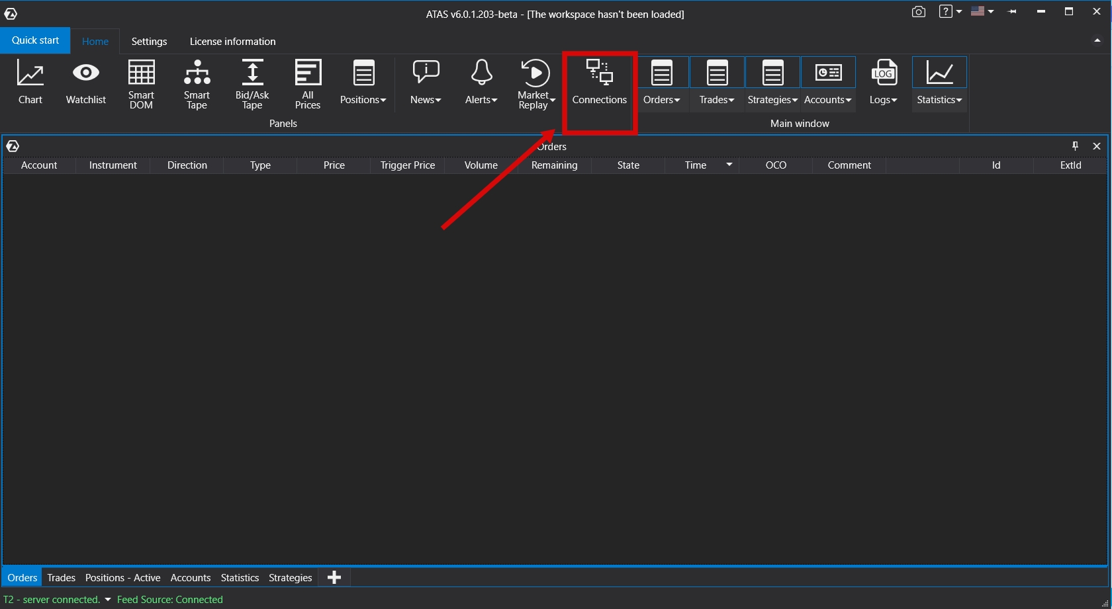
Task: Click the Quick start button
Action: click(x=35, y=40)
